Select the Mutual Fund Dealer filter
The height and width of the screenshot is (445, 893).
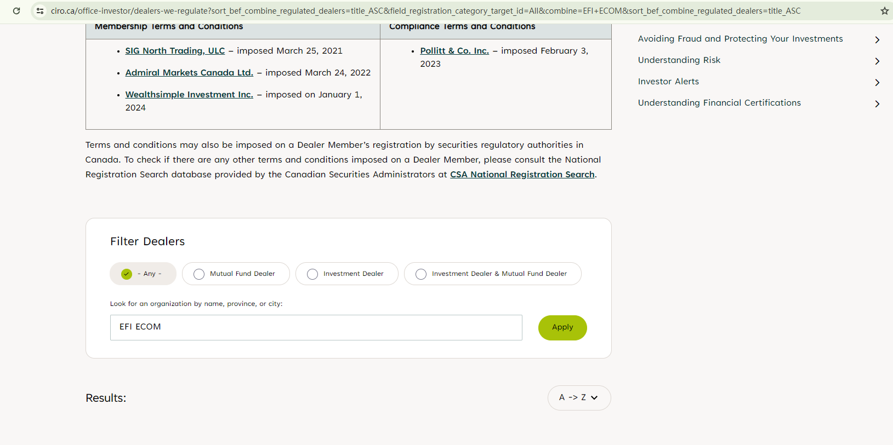coord(199,274)
